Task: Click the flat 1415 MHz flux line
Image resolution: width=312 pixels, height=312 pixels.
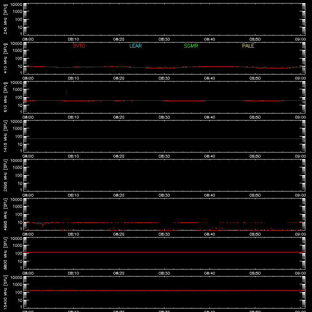Action: click(x=164, y=139)
